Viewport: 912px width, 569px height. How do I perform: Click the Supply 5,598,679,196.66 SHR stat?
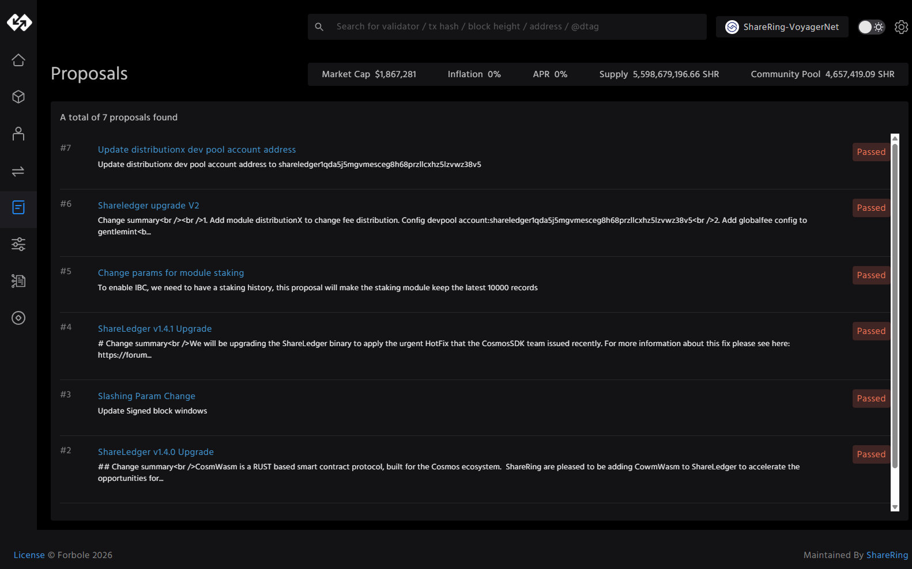click(x=659, y=74)
